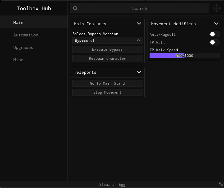Click the resize handle icon at the bottom corner

point(221,184)
